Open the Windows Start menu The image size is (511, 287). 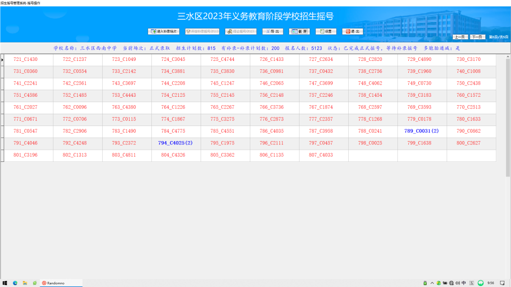pos(5,283)
